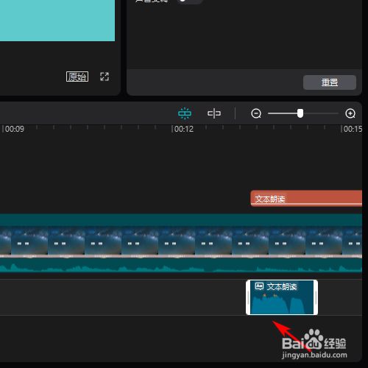Click the left trim handle of the selected audio clip
The height and width of the screenshot is (368, 368).
(x=248, y=297)
